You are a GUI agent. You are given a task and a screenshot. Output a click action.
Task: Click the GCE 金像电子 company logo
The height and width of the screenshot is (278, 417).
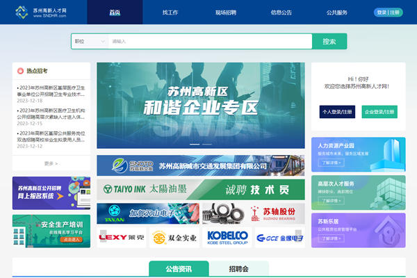click(280, 237)
